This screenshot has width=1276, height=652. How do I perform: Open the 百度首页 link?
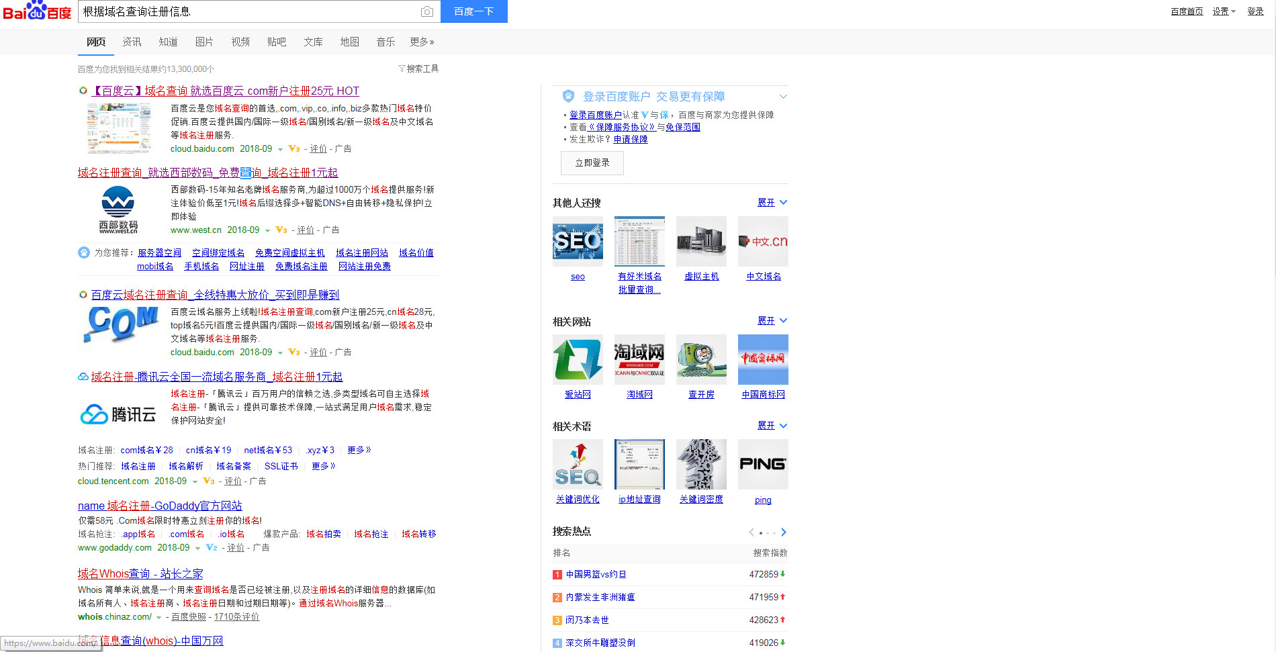pyautogui.click(x=1187, y=11)
